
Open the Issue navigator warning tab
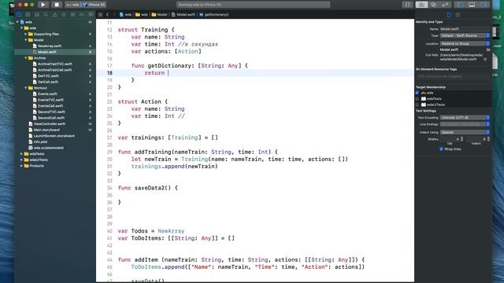(54, 15)
